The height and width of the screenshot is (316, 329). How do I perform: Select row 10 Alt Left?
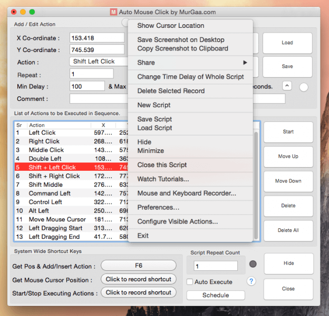pos(71,210)
